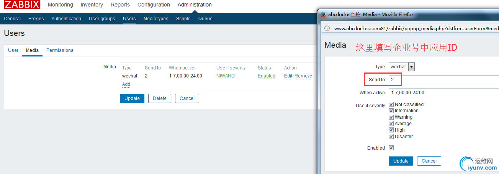
Task: Click the Send to input field
Action: pyautogui.click(x=444, y=80)
